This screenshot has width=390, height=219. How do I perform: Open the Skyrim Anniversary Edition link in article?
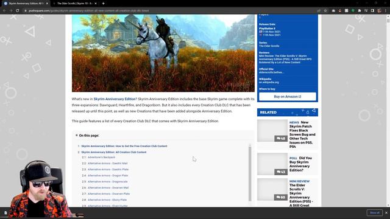click(x=115, y=99)
